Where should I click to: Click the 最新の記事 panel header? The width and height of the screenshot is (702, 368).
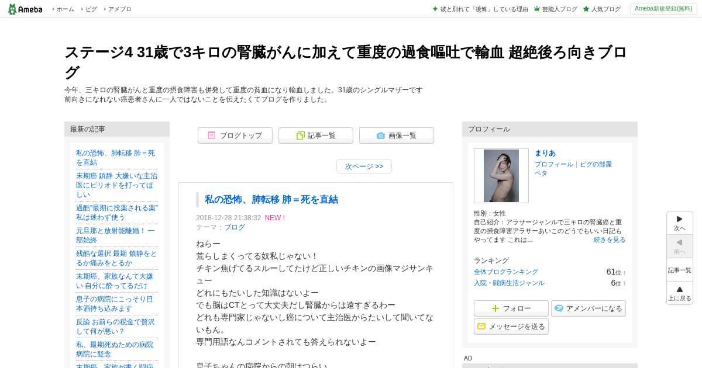click(117, 129)
